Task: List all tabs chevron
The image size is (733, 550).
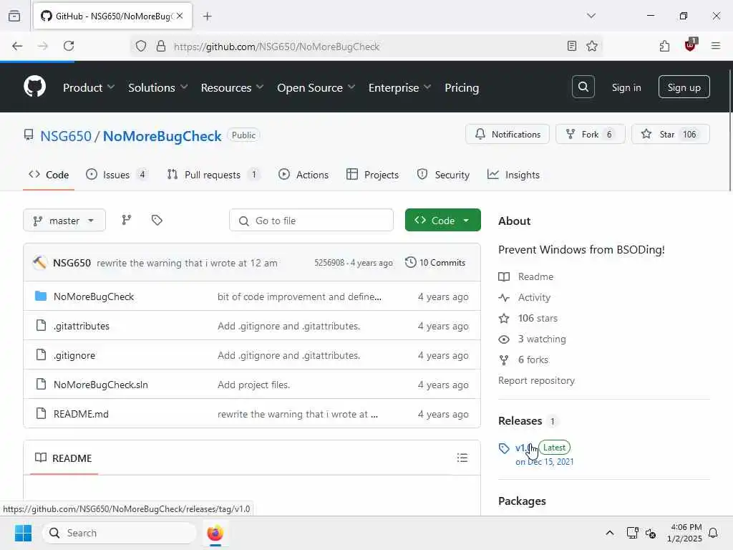Action: coord(591,16)
